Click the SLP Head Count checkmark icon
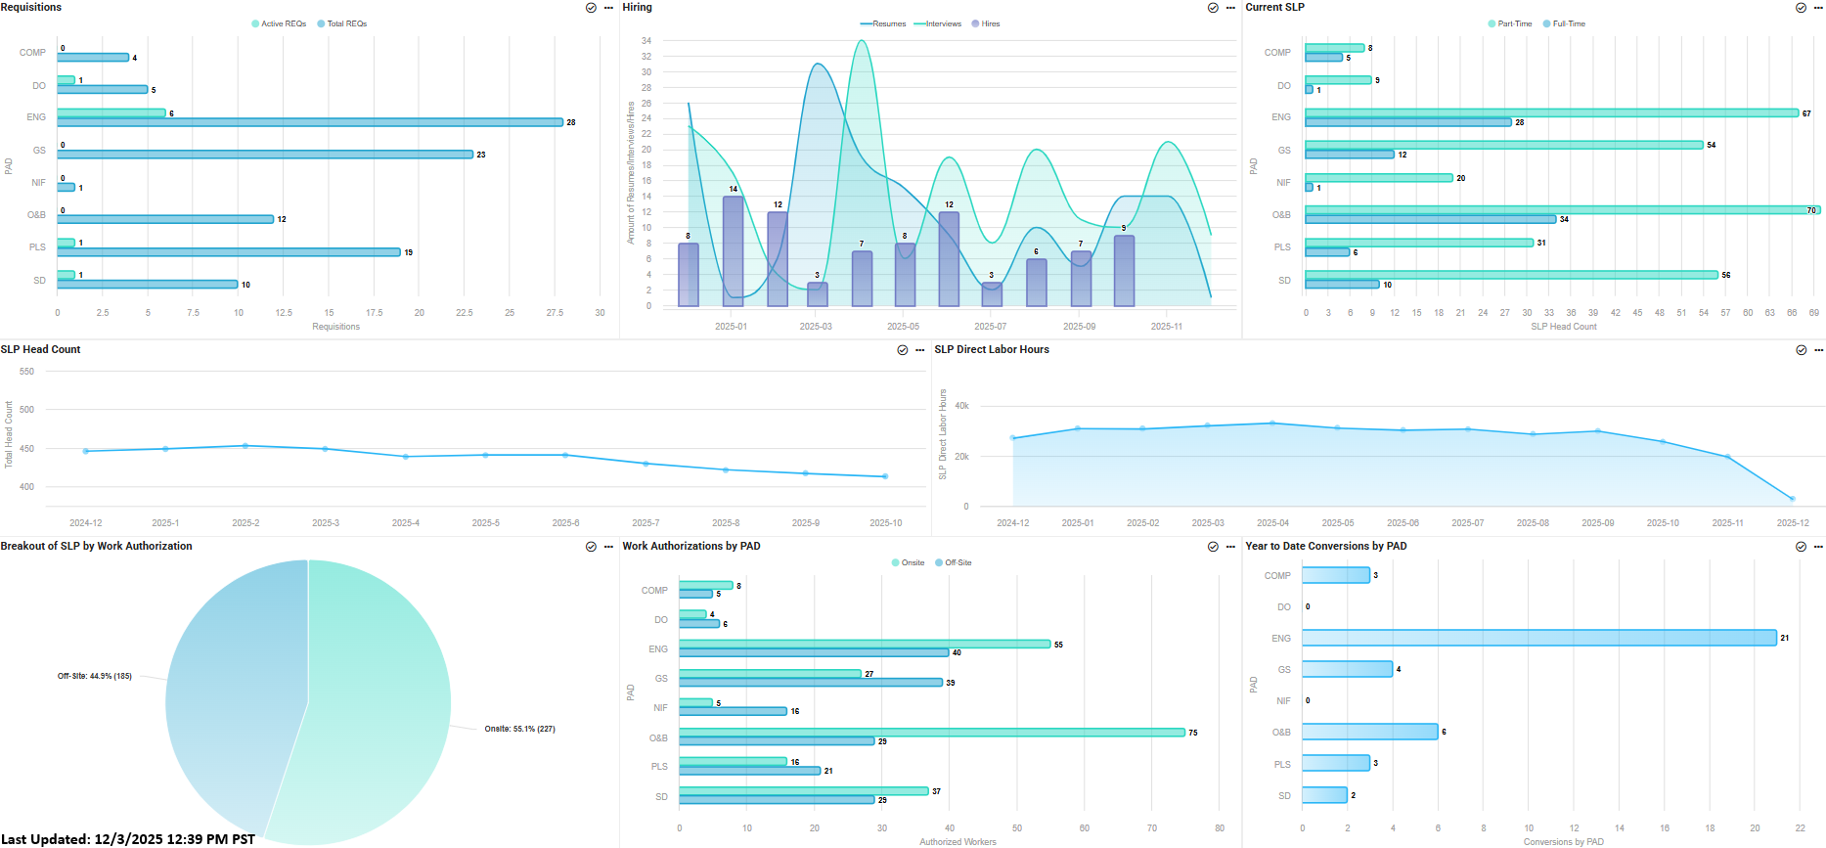Image resolution: width=1826 pixels, height=848 pixels. coord(903,350)
